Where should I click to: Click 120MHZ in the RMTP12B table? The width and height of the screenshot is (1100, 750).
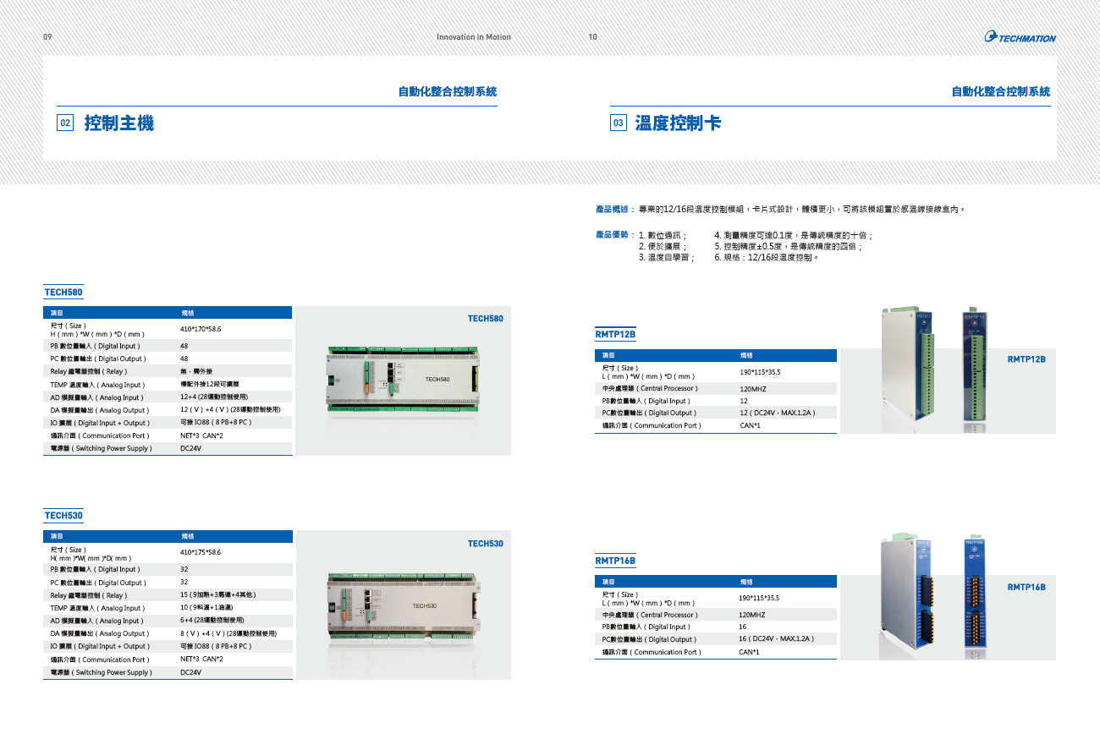point(753,388)
